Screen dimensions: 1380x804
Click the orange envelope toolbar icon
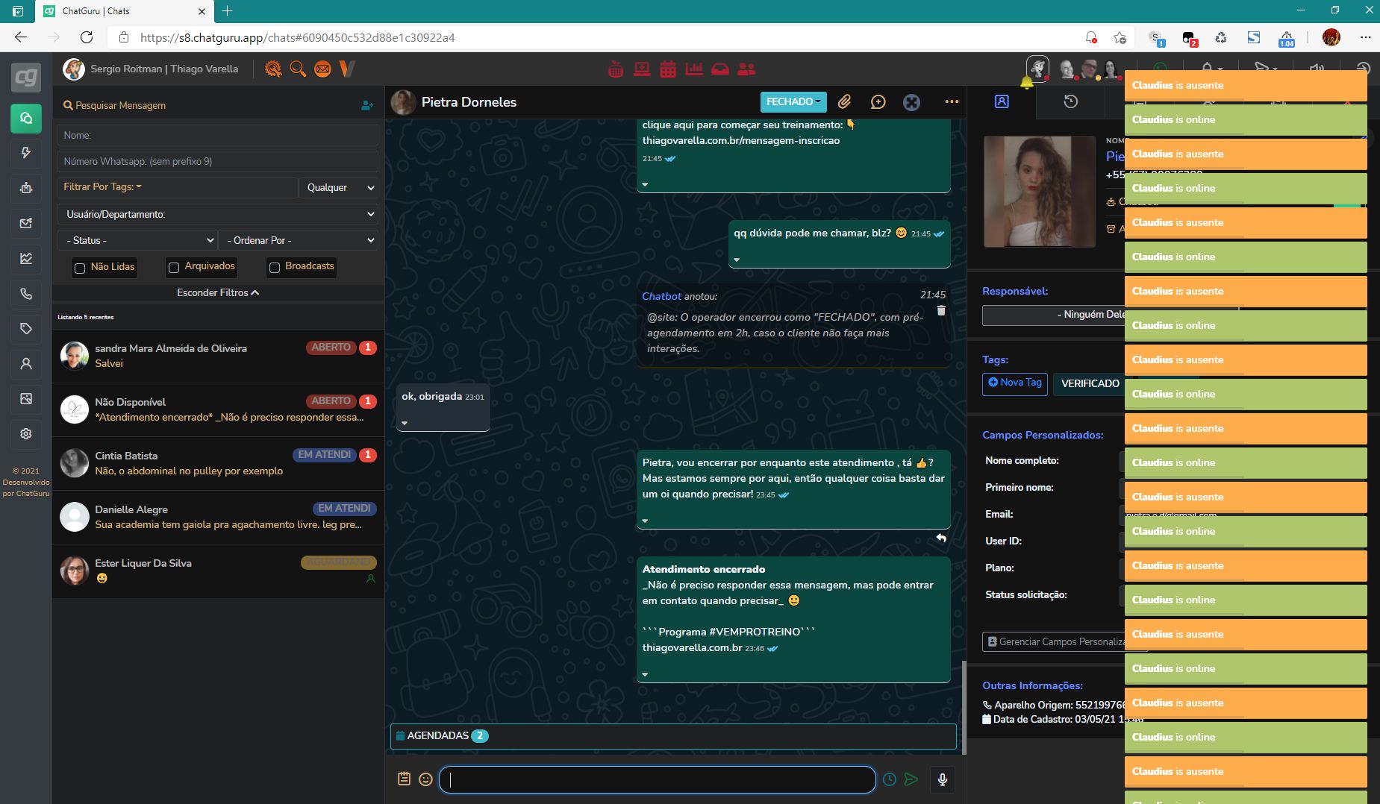[322, 69]
